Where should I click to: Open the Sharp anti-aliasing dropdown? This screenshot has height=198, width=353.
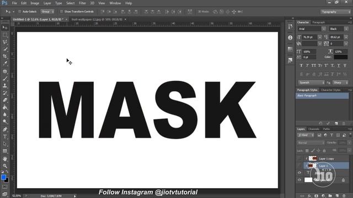(340, 82)
